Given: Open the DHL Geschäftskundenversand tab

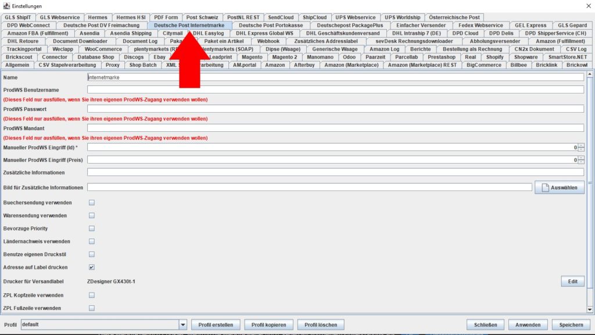Looking at the screenshot, I should (343, 33).
